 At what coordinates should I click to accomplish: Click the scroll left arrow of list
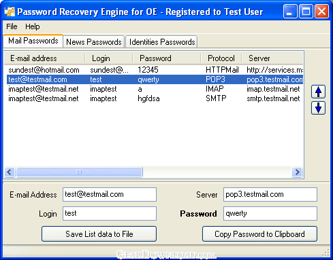point(10,172)
